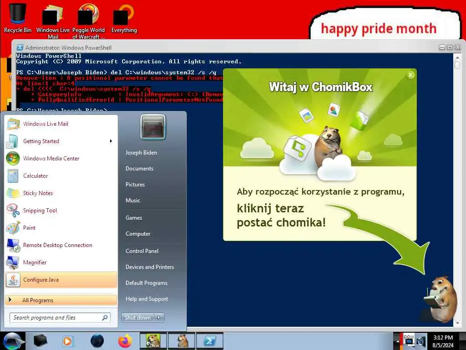Show hidden system tray icons
Viewport: 466px width, 350px height.
398,341
